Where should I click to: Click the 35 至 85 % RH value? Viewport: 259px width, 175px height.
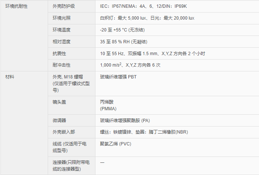point(122,42)
